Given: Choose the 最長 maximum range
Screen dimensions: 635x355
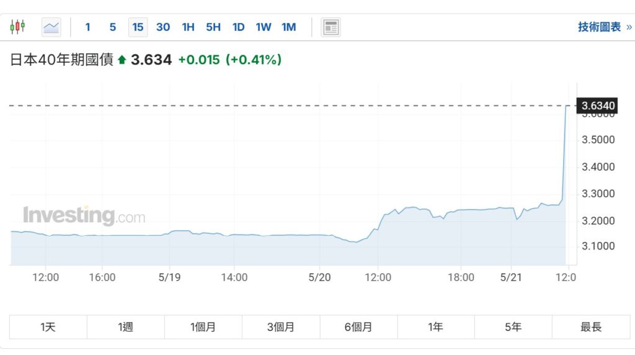Looking at the screenshot, I should coord(591,327).
